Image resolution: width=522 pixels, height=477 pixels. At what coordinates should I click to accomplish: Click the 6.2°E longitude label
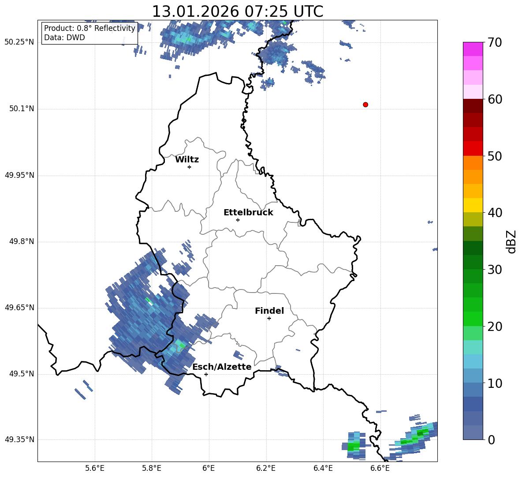(266, 468)
